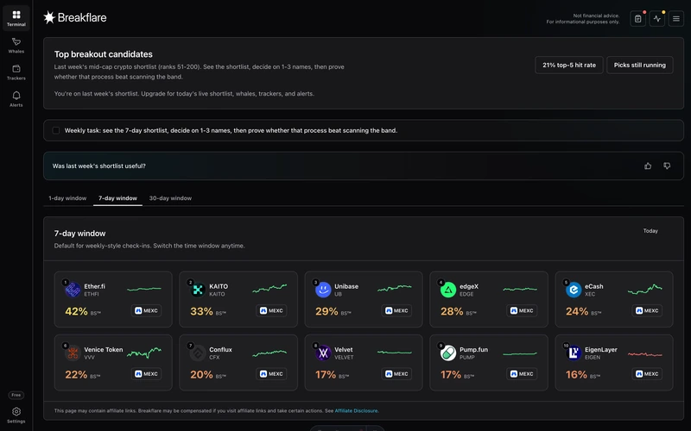691x431 pixels.
Task: Open the Affiliate Disclosure link
Action: click(x=356, y=411)
